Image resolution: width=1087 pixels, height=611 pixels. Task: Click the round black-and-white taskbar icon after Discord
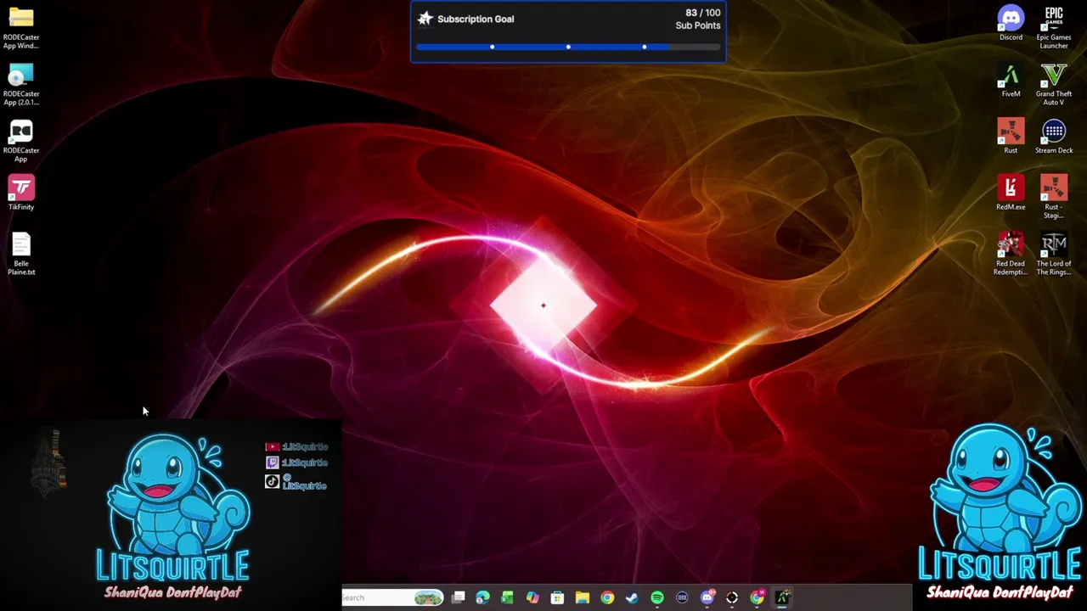point(732,597)
